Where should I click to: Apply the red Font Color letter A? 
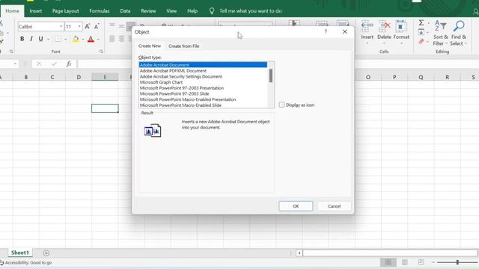91,40
